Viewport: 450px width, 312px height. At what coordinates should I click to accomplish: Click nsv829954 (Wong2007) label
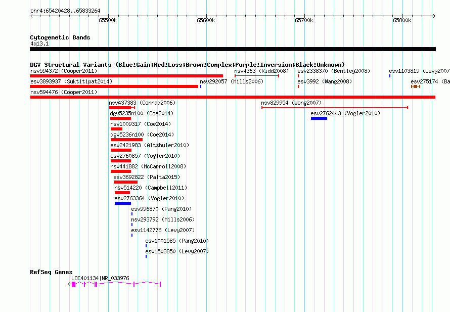point(291,103)
